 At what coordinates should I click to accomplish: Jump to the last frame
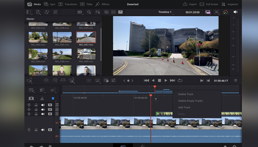172,80
